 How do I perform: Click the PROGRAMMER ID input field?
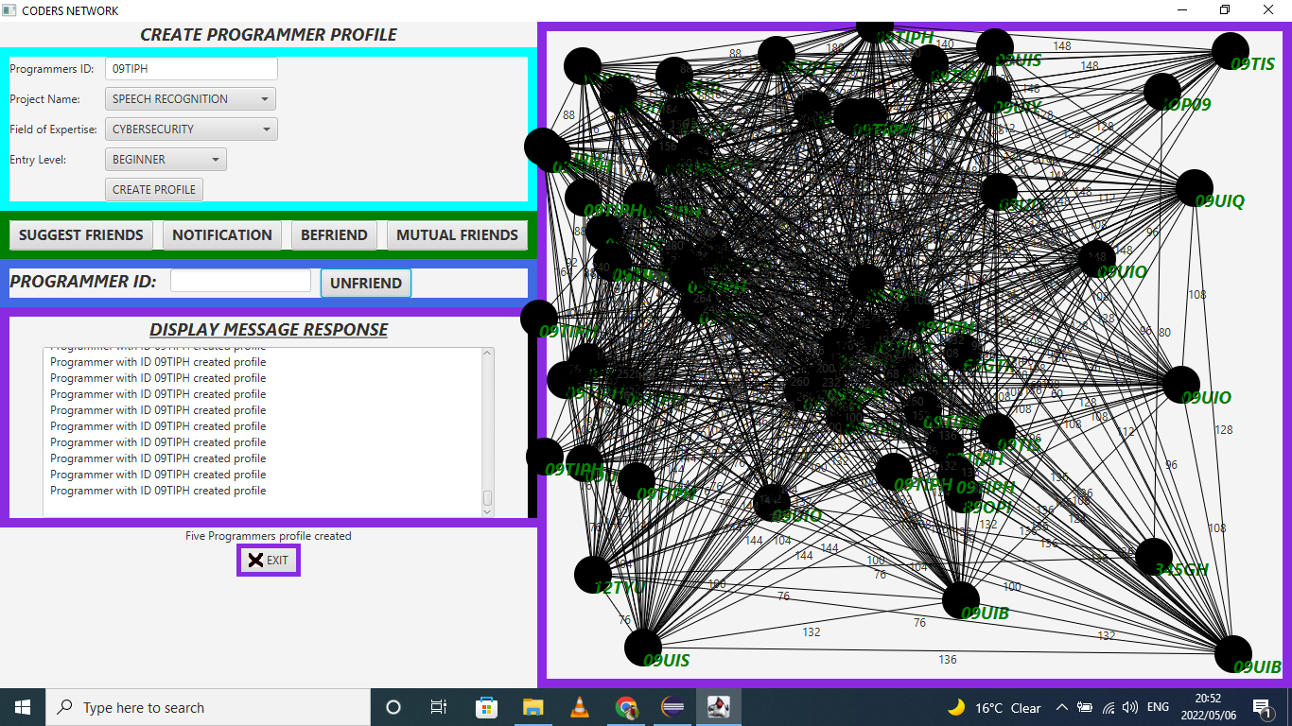coord(240,280)
